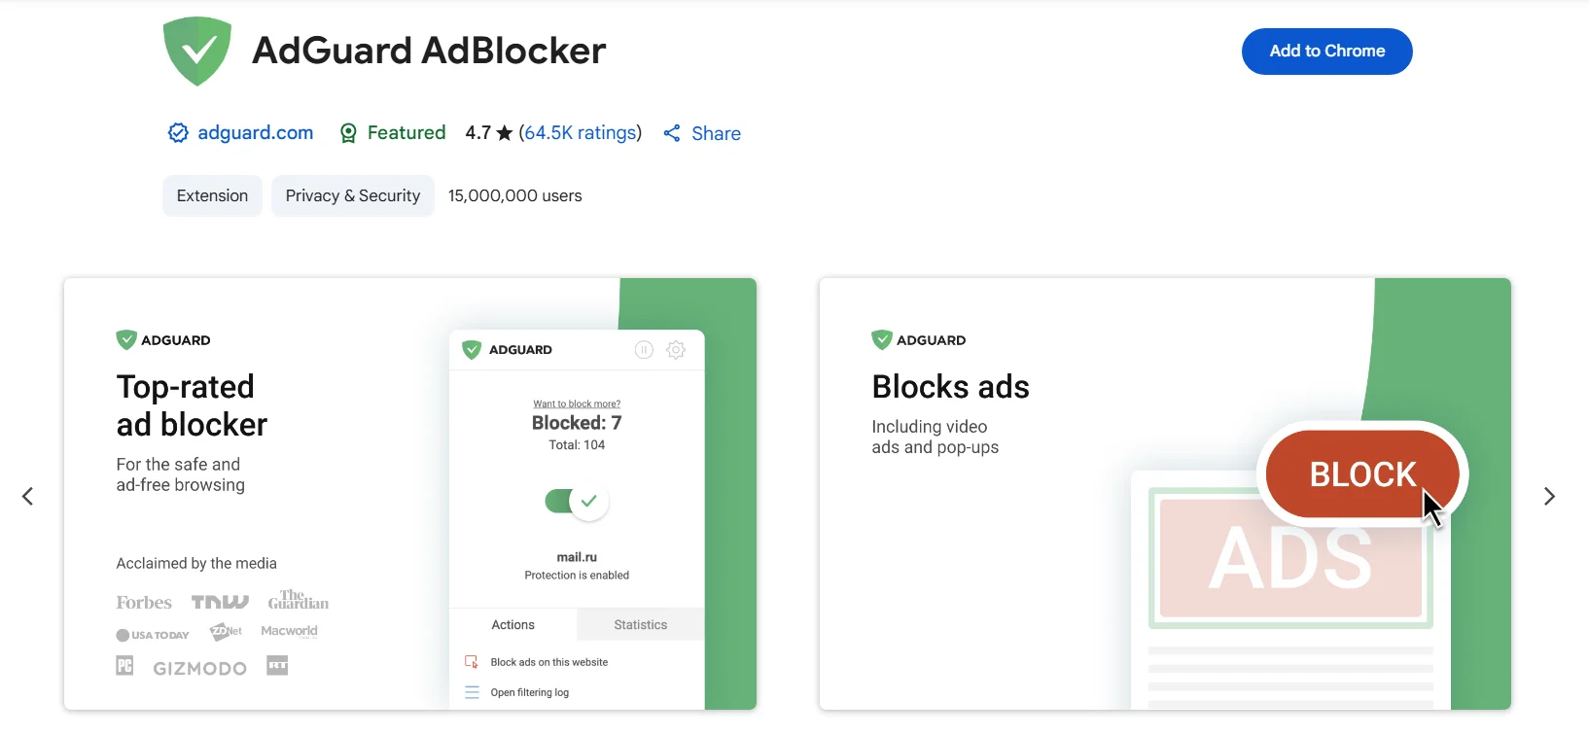Click the Open filtering log icon
Viewport: 1589px width, 736px height.
click(x=472, y=692)
